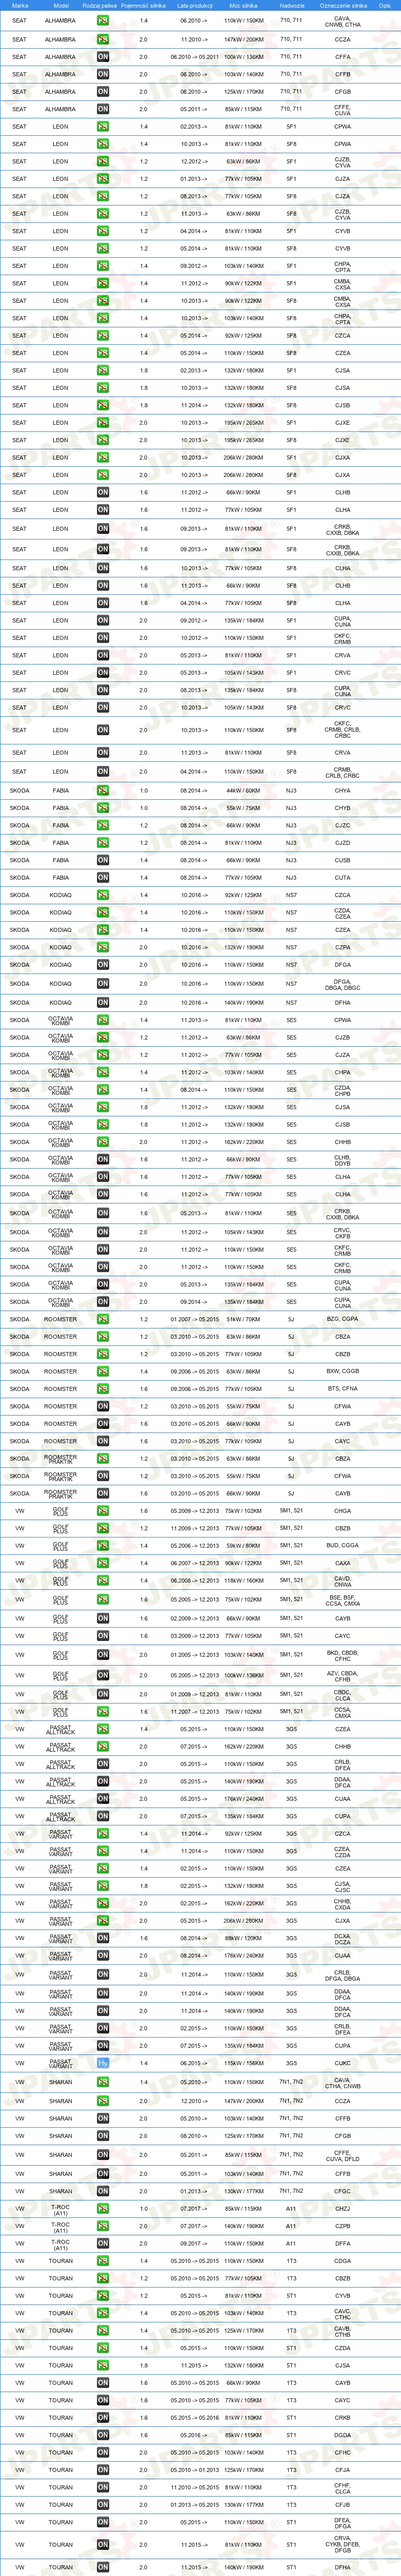Click diesel ON icon in Touran CFJB row
Viewport: 401px width, 2576px height.
103,2505
